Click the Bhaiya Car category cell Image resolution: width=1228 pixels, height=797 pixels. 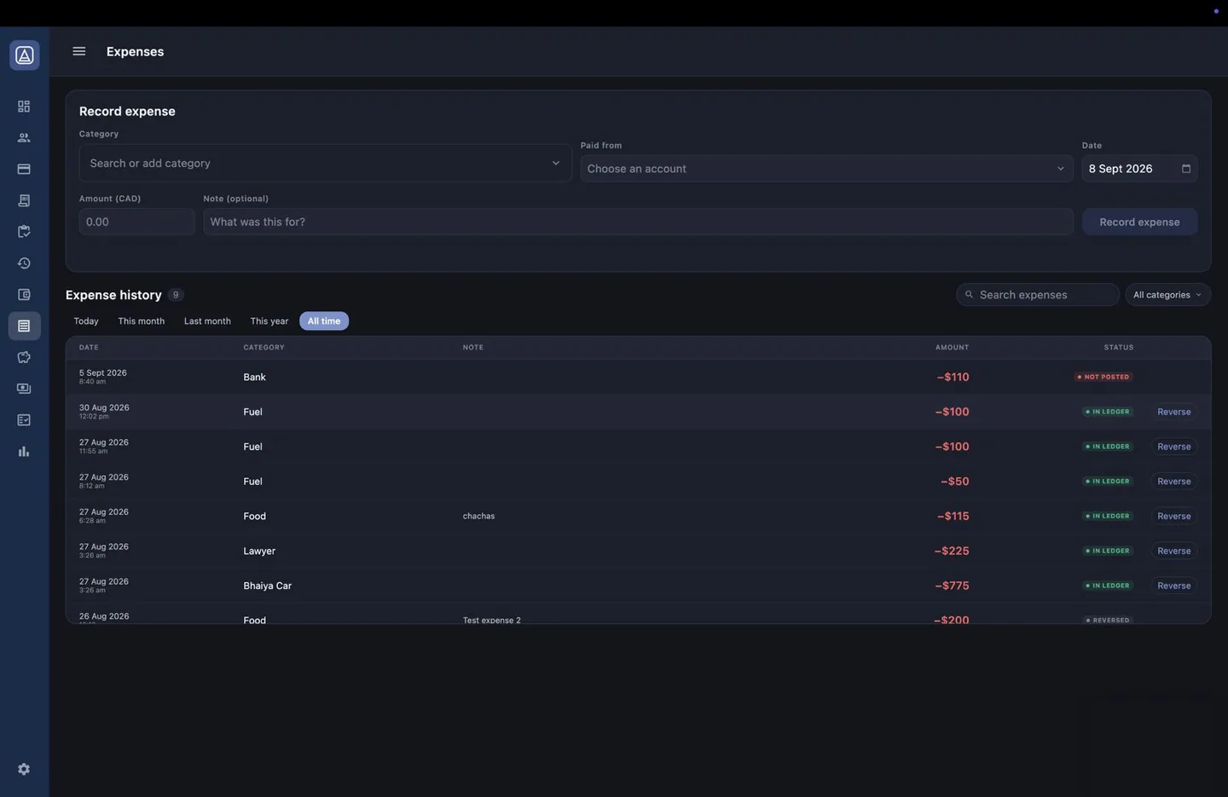(x=267, y=586)
